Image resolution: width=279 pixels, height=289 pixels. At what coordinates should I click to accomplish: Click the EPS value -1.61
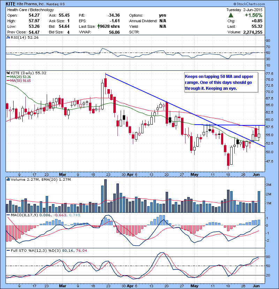pos(115,21)
